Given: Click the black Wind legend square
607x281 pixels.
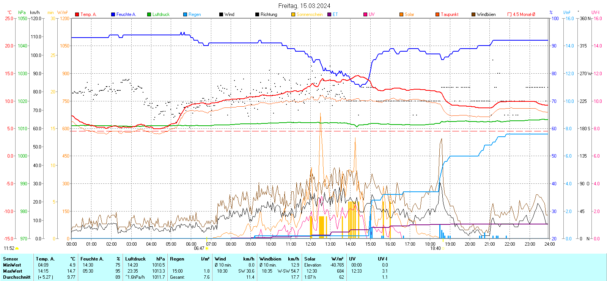Looking at the screenshot, I should [221, 14].
